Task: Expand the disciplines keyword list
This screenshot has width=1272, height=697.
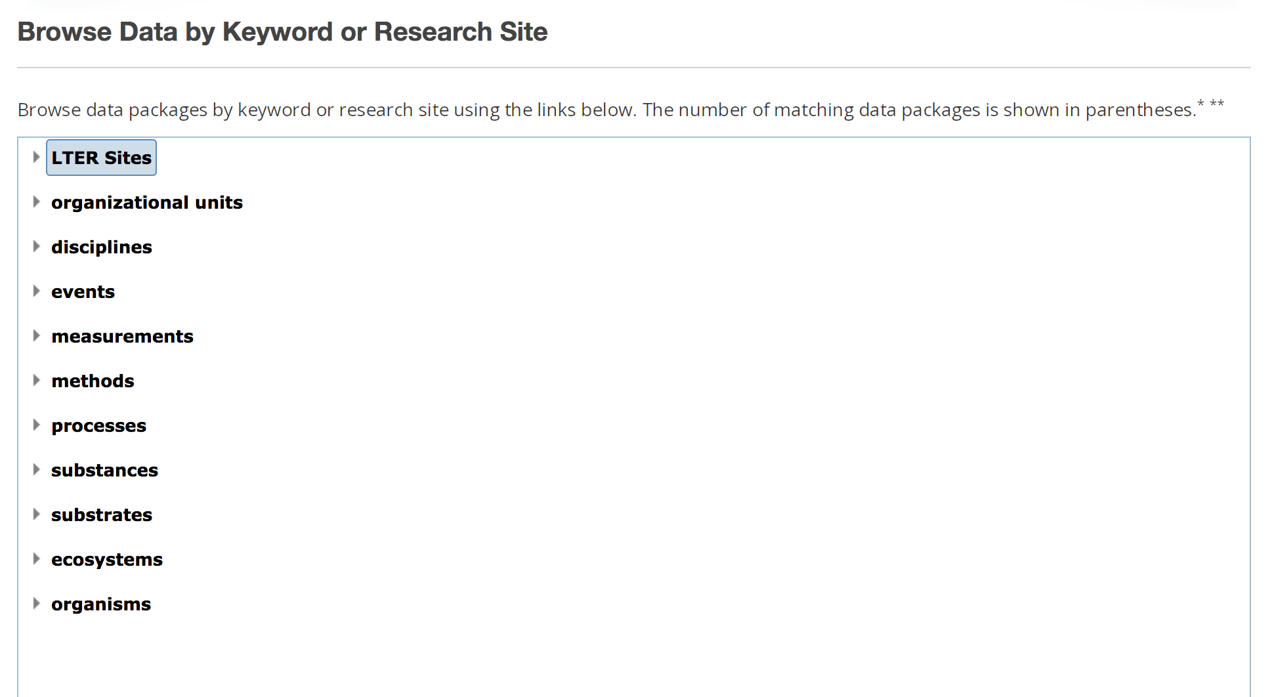Action: (x=36, y=246)
